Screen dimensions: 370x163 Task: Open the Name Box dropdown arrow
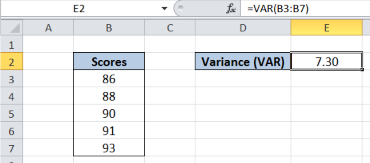tap(164, 9)
